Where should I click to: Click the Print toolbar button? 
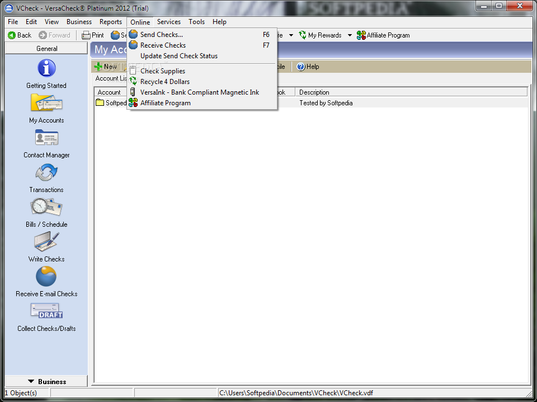click(x=93, y=35)
